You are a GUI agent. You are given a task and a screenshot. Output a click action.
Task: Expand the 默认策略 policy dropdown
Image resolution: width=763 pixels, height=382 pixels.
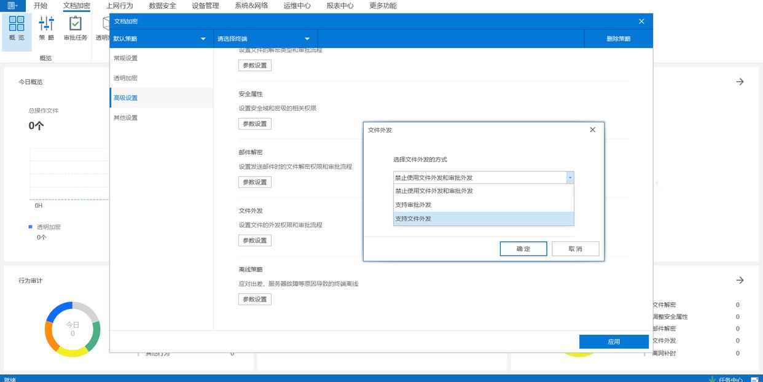pos(203,39)
